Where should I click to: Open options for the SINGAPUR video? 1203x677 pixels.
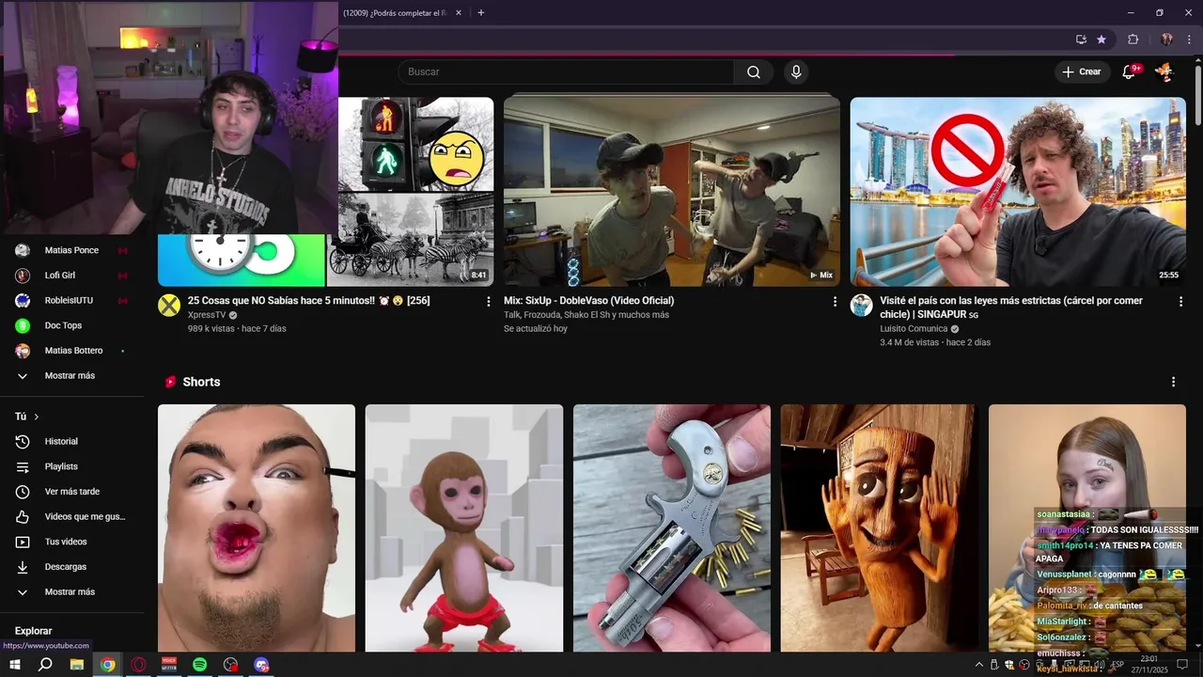pyautogui.click(x=1181, y=302)
